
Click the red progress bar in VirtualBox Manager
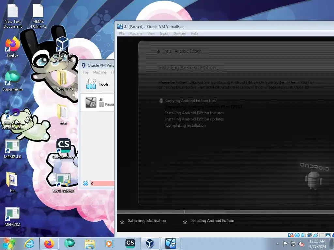coord(102,184)
